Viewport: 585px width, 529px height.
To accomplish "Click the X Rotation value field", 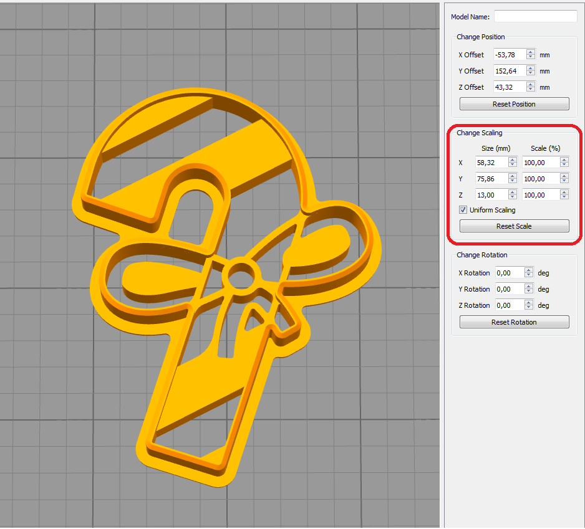I will pos(510,273).
